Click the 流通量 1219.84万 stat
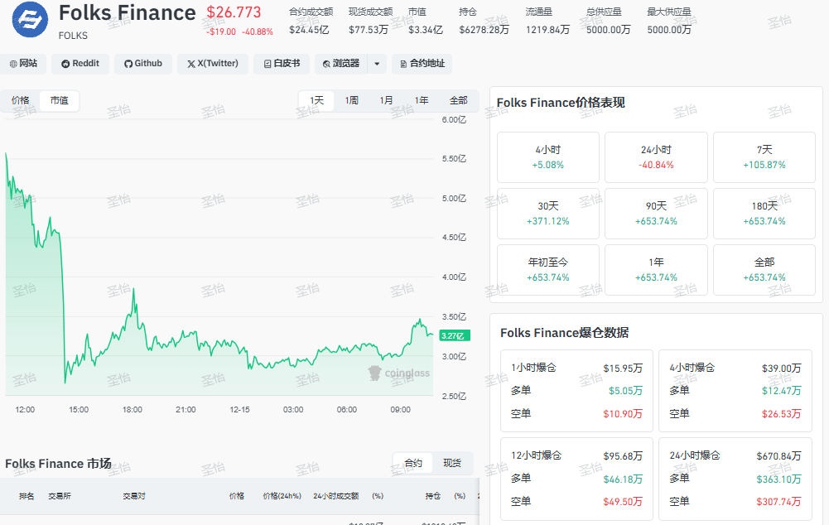 (547, 22)
